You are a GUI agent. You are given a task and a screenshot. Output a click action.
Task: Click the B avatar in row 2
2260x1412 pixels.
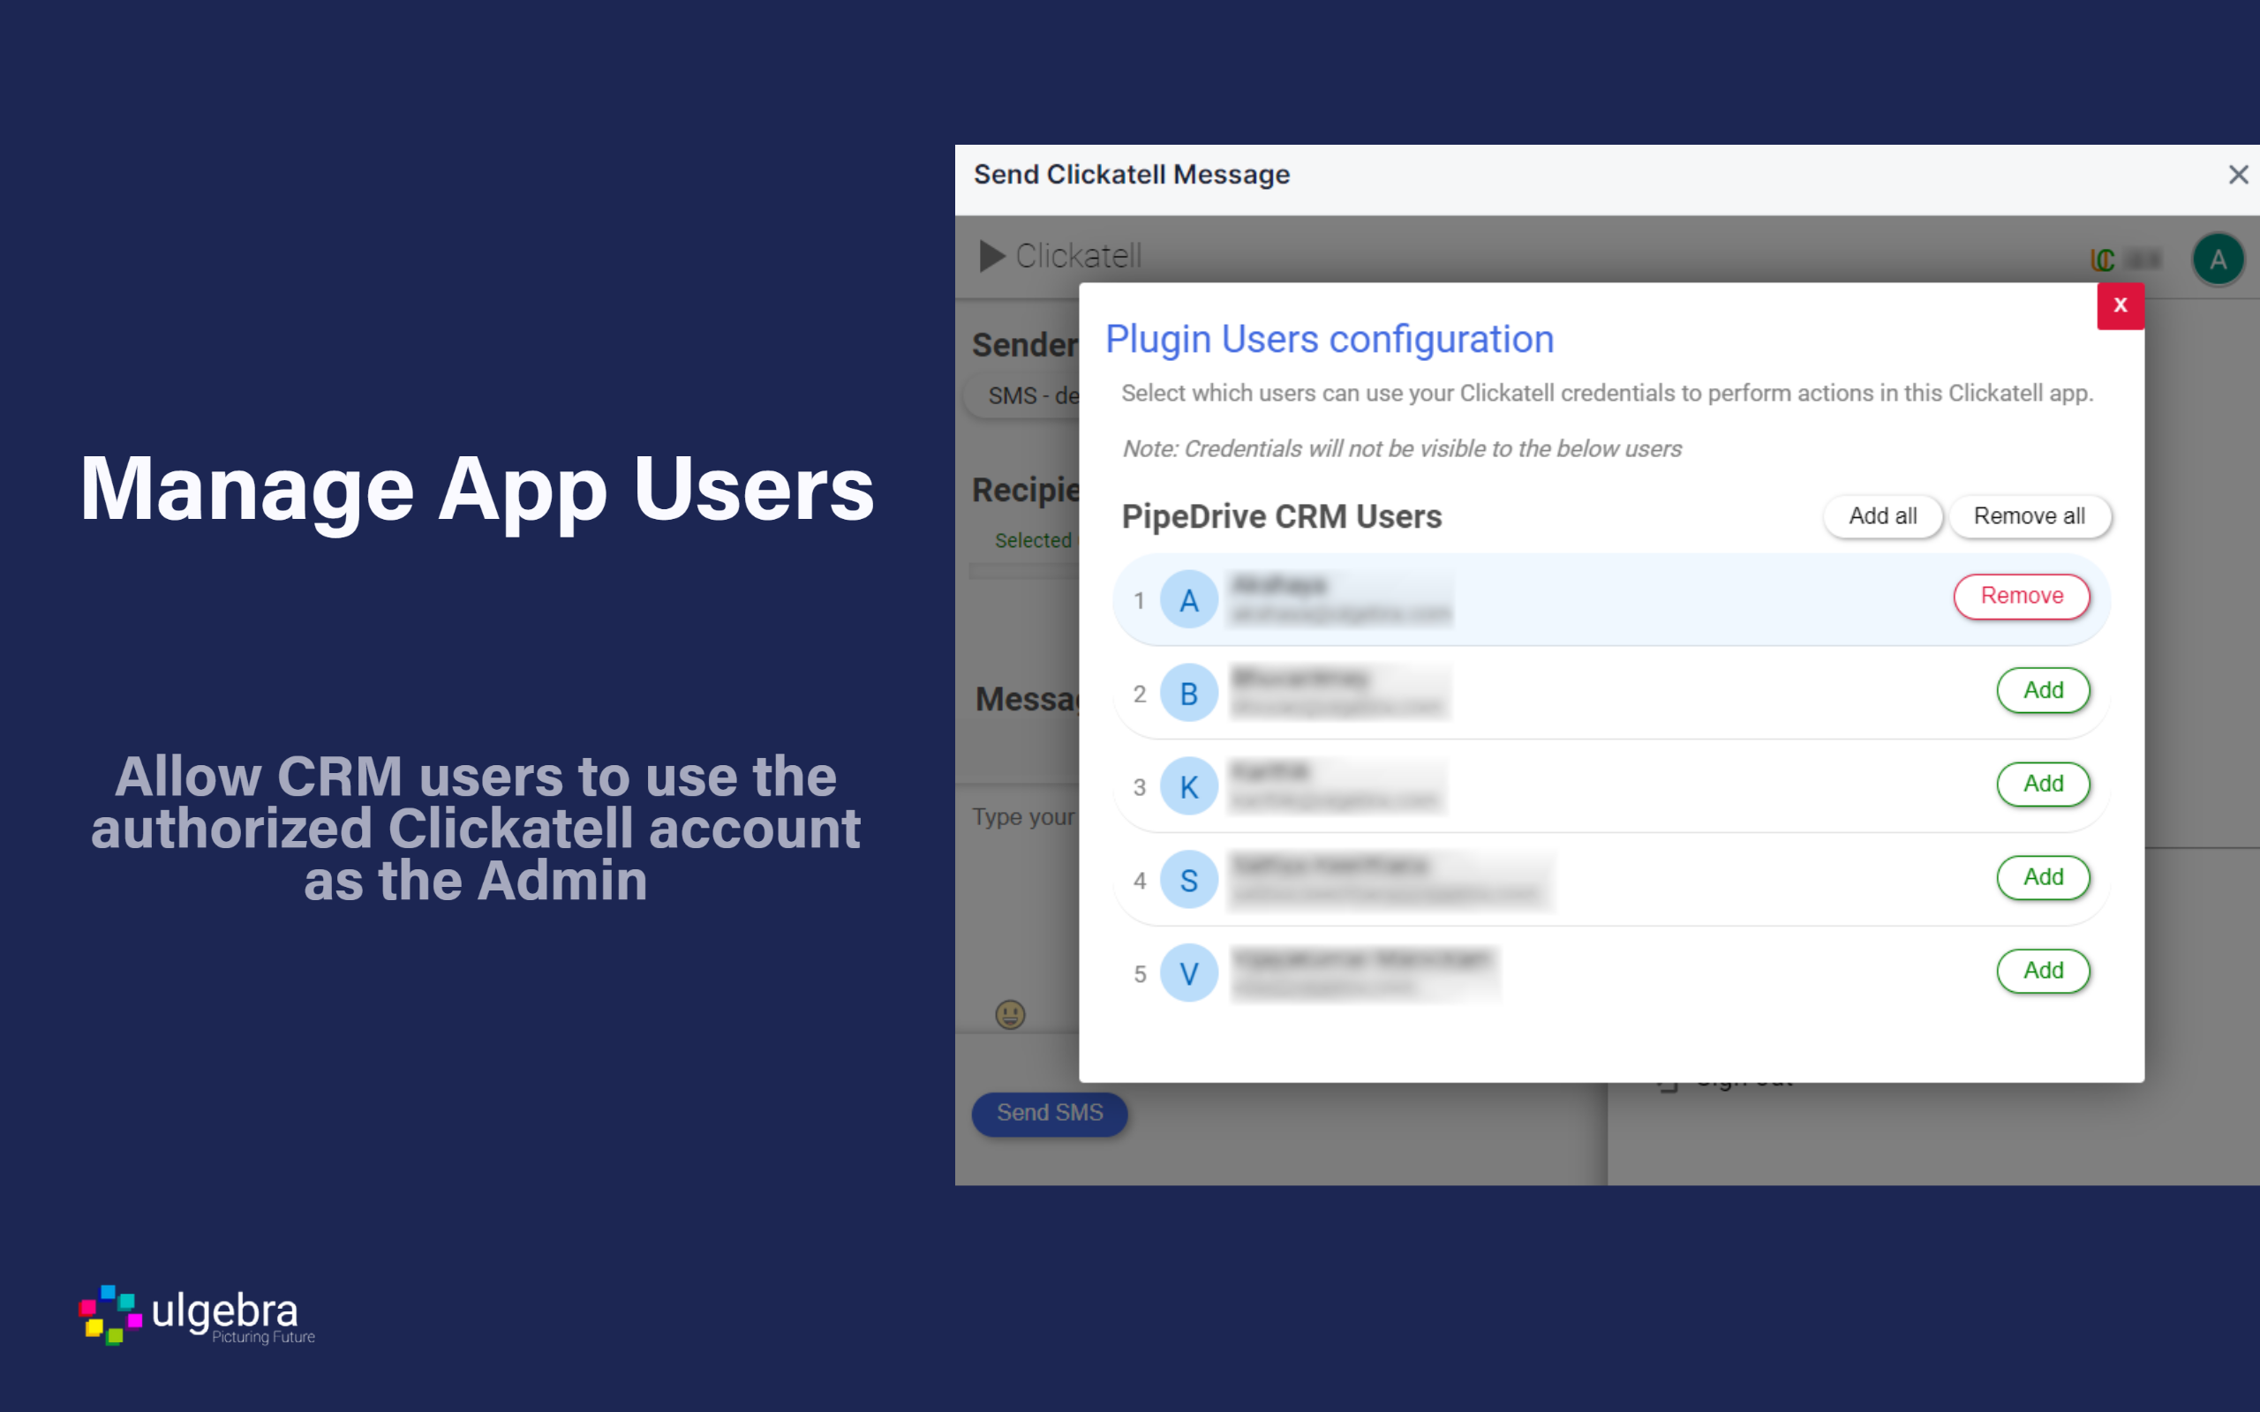[x=1189, y=693]
